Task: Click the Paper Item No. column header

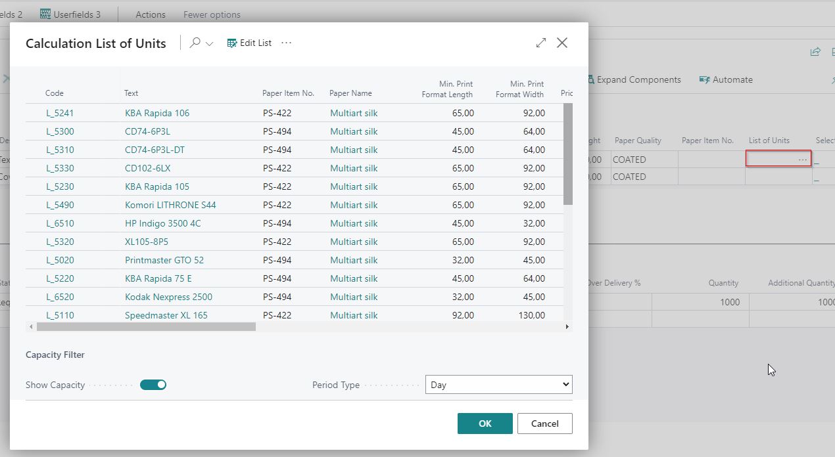Action: point(707,141)
